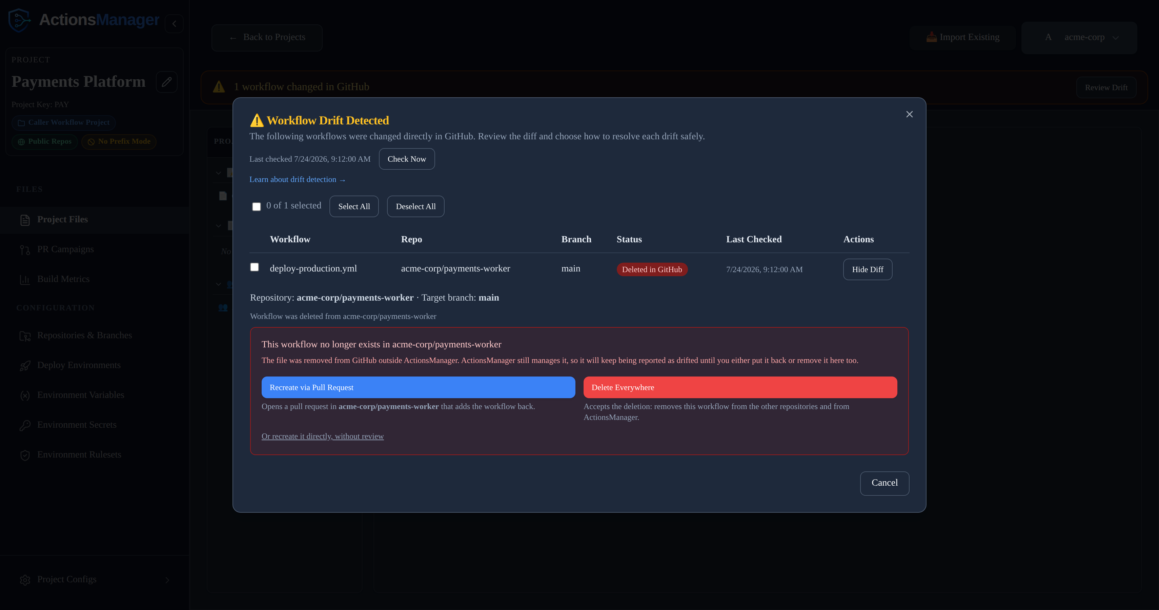
Task: Open Learn about drift detection link
Action: 298,180
